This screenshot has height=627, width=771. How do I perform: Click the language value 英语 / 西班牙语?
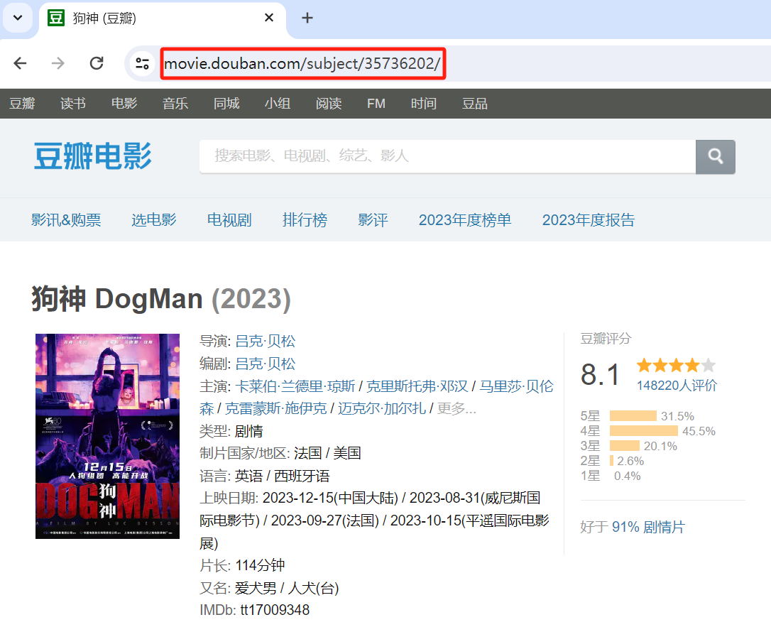point(283,476)
